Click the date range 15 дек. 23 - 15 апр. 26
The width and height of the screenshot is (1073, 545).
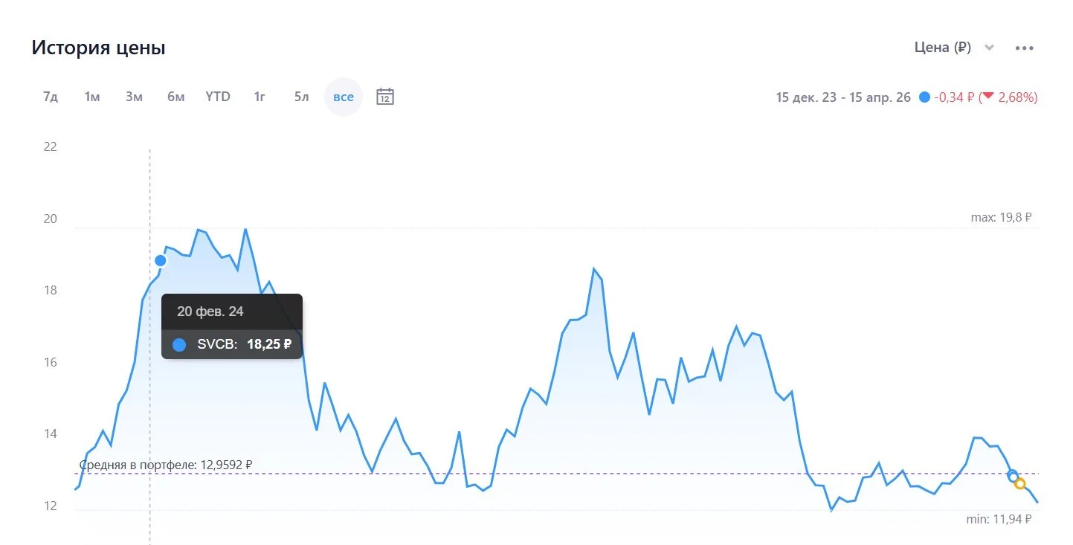[x=843, y=97]
